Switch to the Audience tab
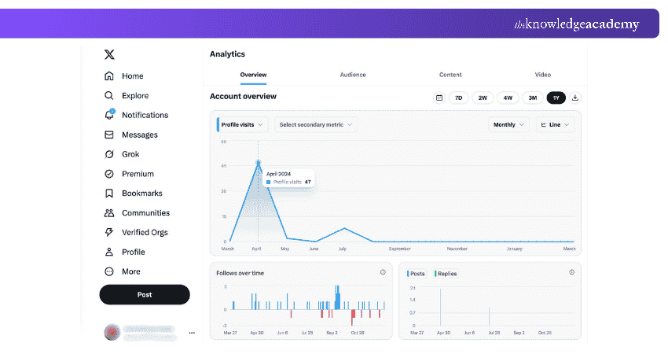The image size is (668, 354). click(x=353, y=75)
